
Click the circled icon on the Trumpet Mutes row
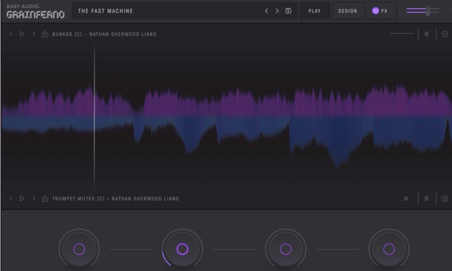[444, 198]
